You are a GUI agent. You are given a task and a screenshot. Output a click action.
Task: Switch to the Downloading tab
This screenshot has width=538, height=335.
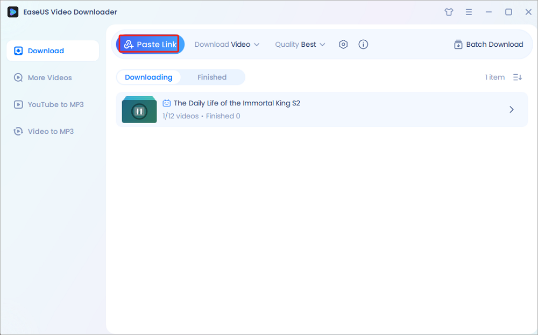coord(148,77)
